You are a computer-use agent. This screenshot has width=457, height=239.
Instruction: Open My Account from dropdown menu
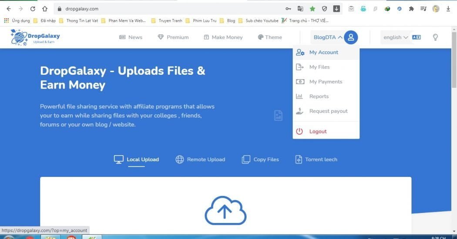326,53
